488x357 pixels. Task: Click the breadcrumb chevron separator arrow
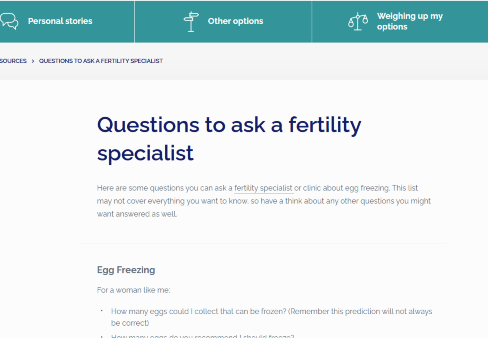click(33, 61)
